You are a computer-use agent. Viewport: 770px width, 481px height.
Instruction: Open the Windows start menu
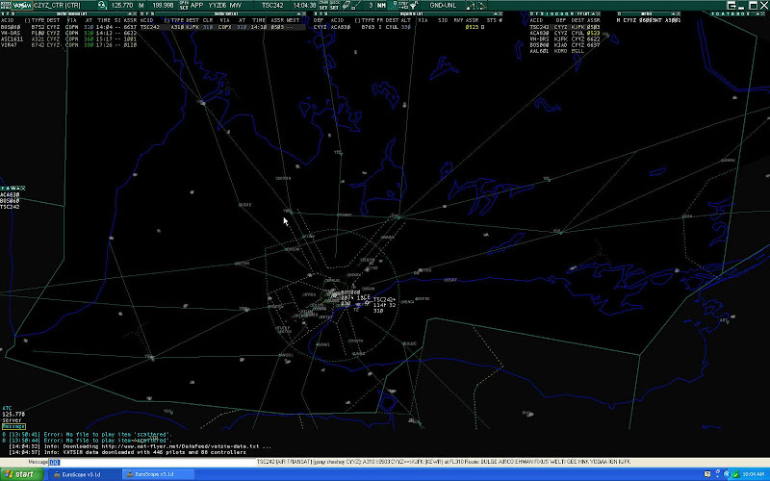tap(19, 474)
